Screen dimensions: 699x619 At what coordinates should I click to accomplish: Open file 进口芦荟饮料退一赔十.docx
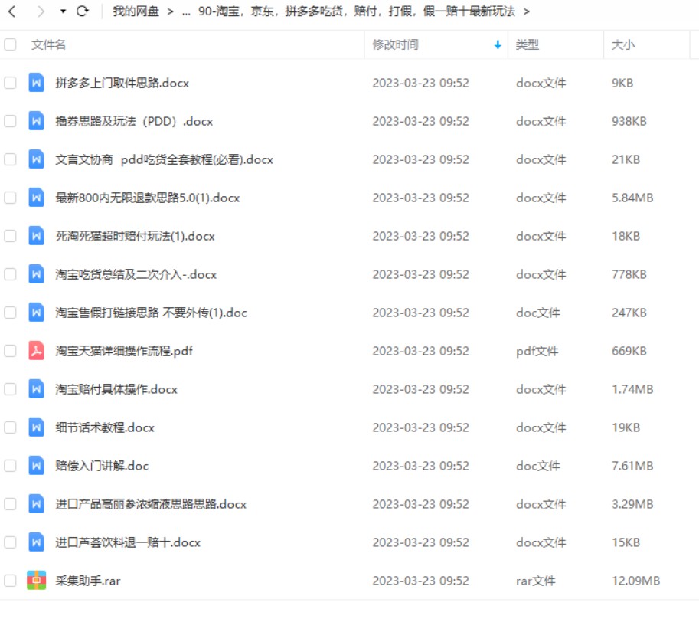click(128, 542)
